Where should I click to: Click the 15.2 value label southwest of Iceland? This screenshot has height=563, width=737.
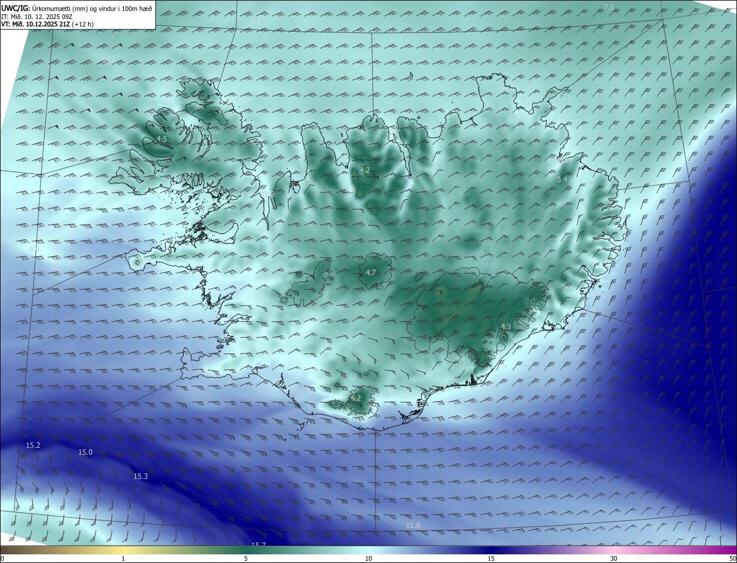(x=33, y=445)
